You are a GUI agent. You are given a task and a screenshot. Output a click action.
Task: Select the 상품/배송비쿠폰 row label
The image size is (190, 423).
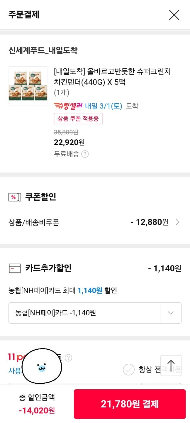34,222
